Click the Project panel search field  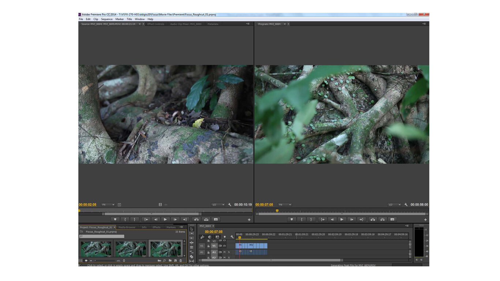[x=102, y=236]
